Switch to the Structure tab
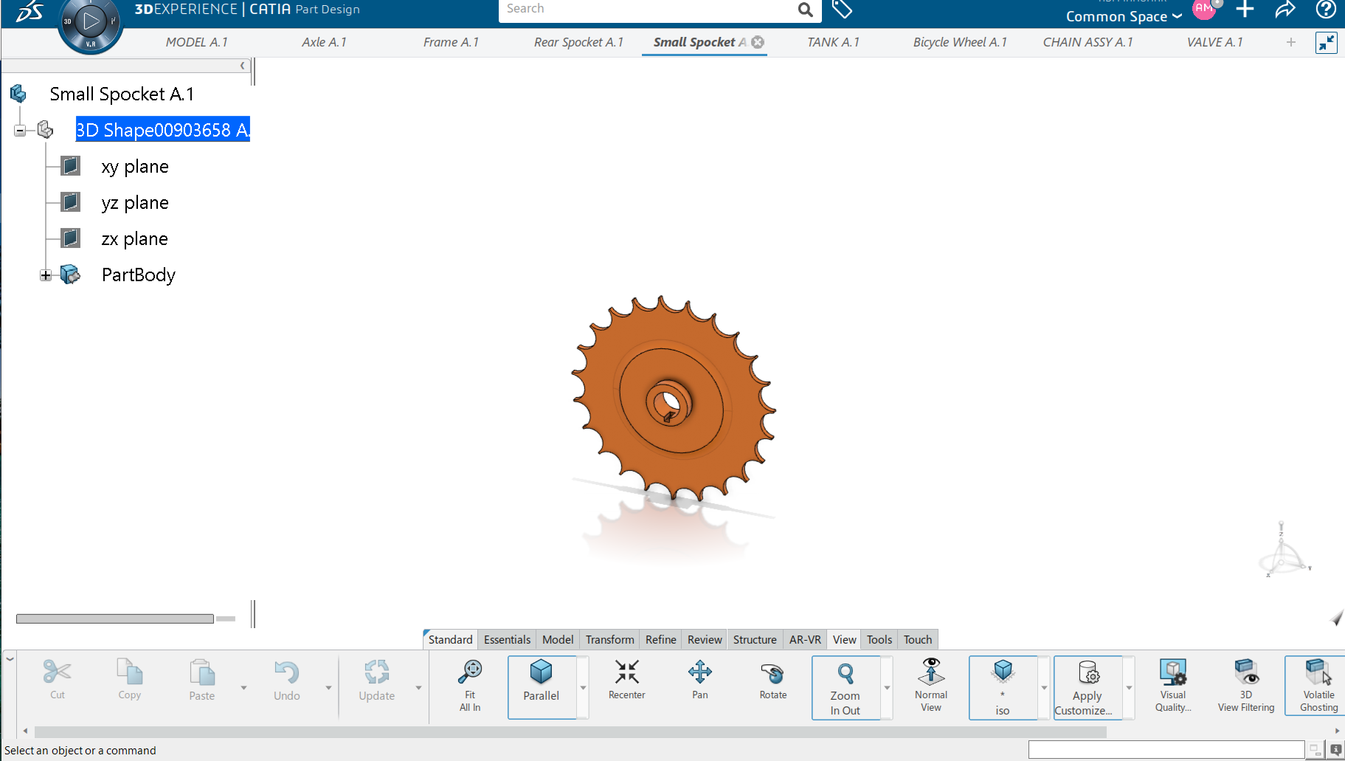 755,640
